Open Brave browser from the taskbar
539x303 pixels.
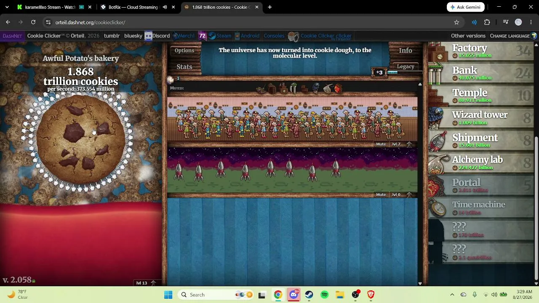[371, 295]
